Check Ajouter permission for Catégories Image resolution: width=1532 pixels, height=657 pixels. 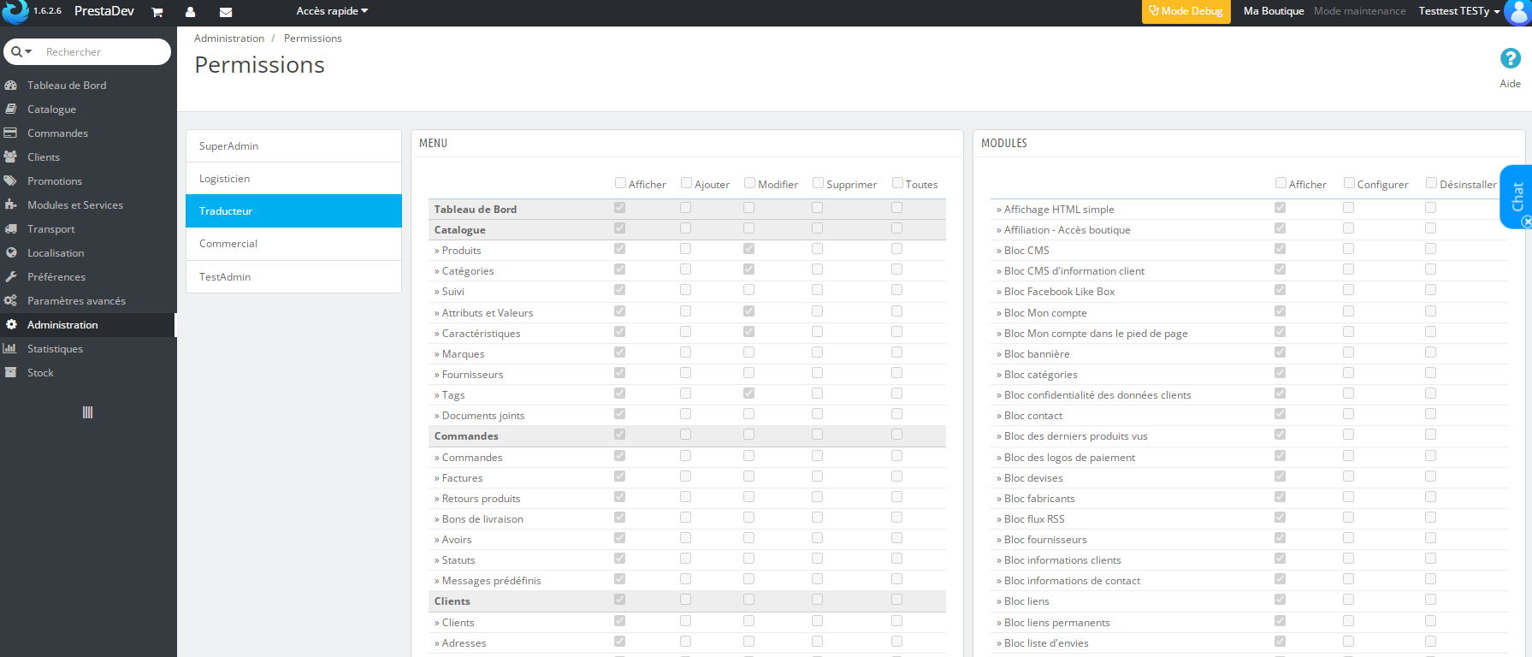point(685,269)
